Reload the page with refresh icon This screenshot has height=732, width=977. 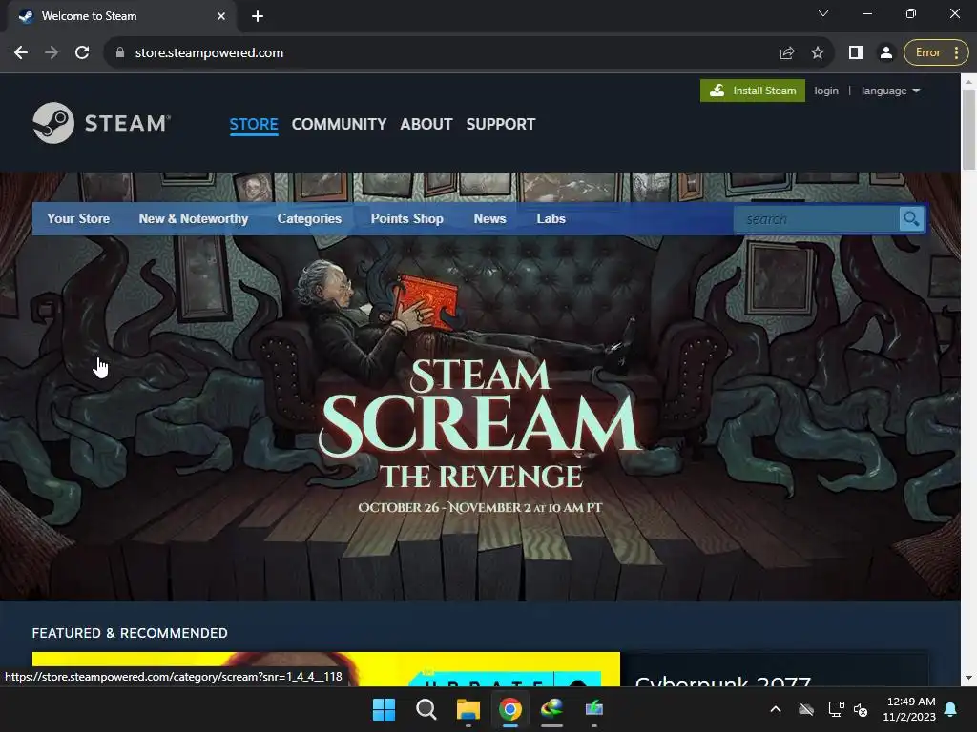tap(82, 53)
